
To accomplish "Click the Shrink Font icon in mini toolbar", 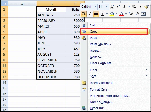I will tap(118, 7).
